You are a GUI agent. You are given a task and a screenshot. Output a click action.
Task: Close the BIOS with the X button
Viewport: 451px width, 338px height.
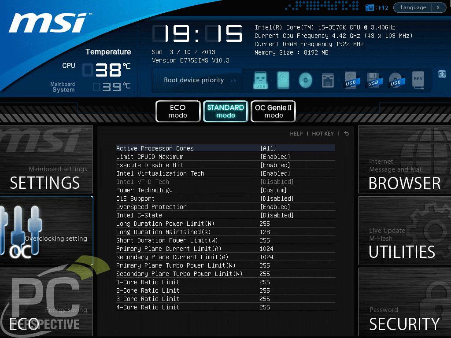click(438, 7)
